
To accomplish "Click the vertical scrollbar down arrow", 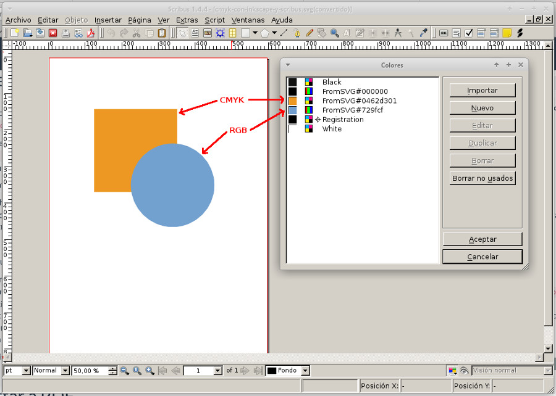I will tap(548, 349).
